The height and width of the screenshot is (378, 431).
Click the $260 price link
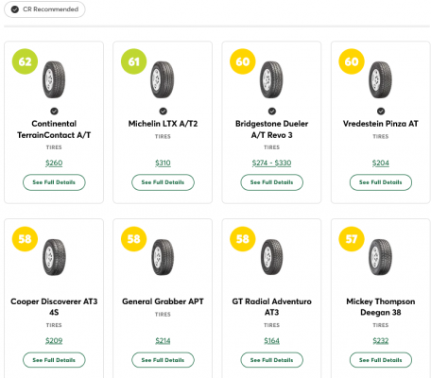[x=54, y=163]
